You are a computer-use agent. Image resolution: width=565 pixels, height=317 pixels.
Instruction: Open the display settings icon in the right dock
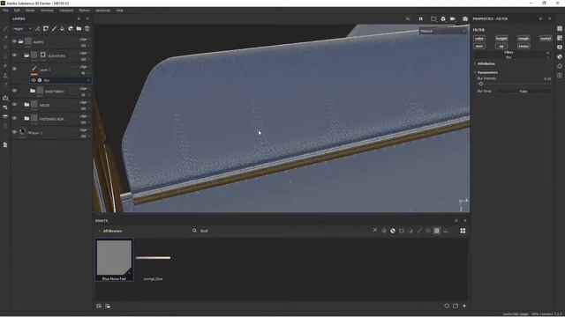pyautogui.click(x=560, y=47)
